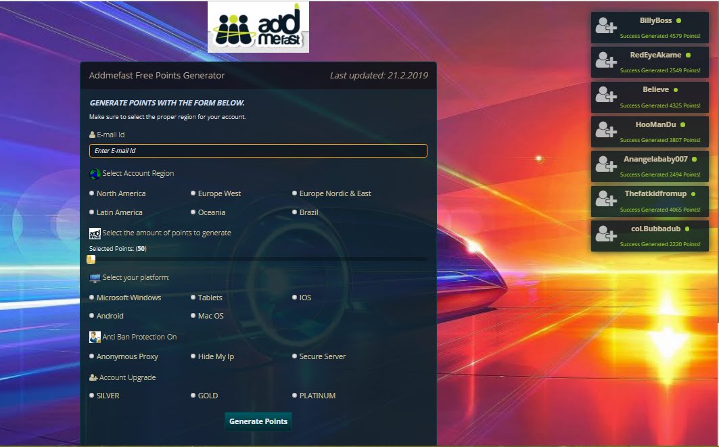This screenshot has height=447, width=719.
Task: Click 'Success Generated 3807 Points!' text
Action: coord(660,140)
